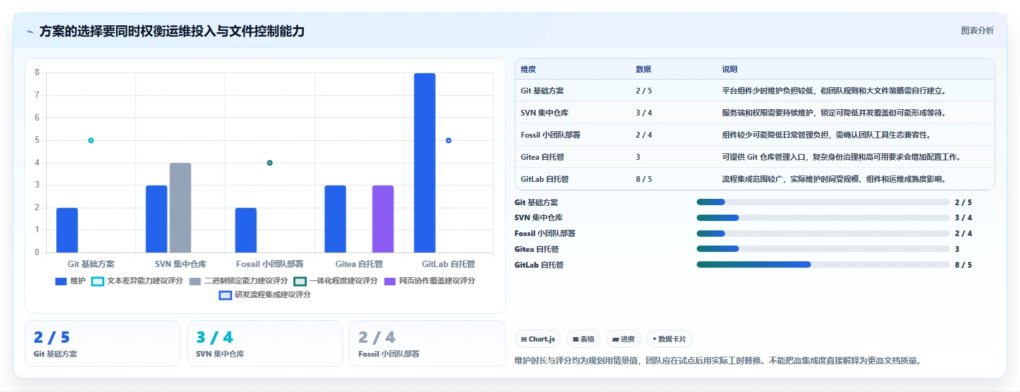
Task: Select the 表格 chip
Action: [584, 339]
